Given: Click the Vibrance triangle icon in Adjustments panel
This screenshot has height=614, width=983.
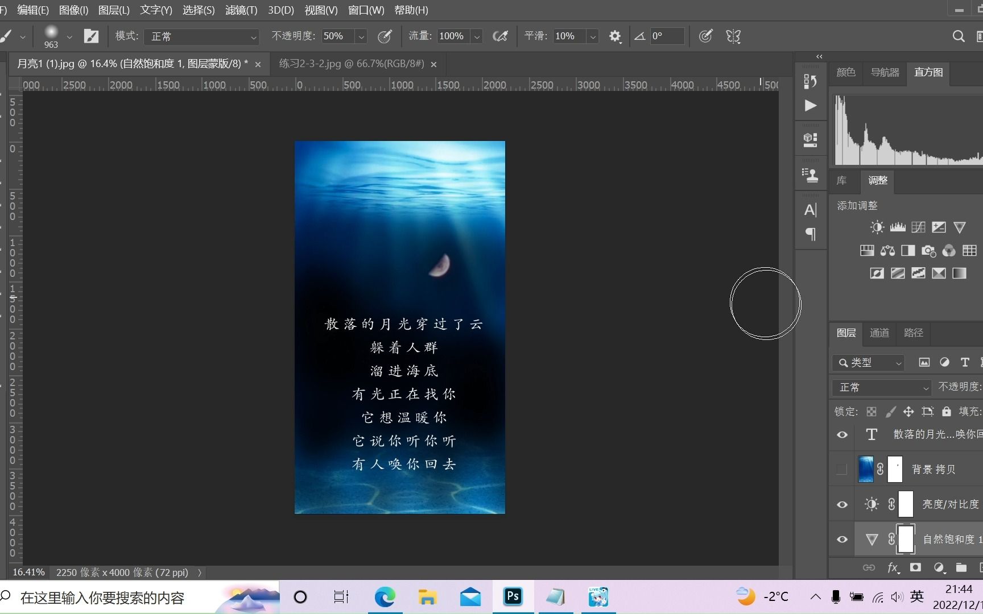Looking at the screenshot, I should 959,227.
